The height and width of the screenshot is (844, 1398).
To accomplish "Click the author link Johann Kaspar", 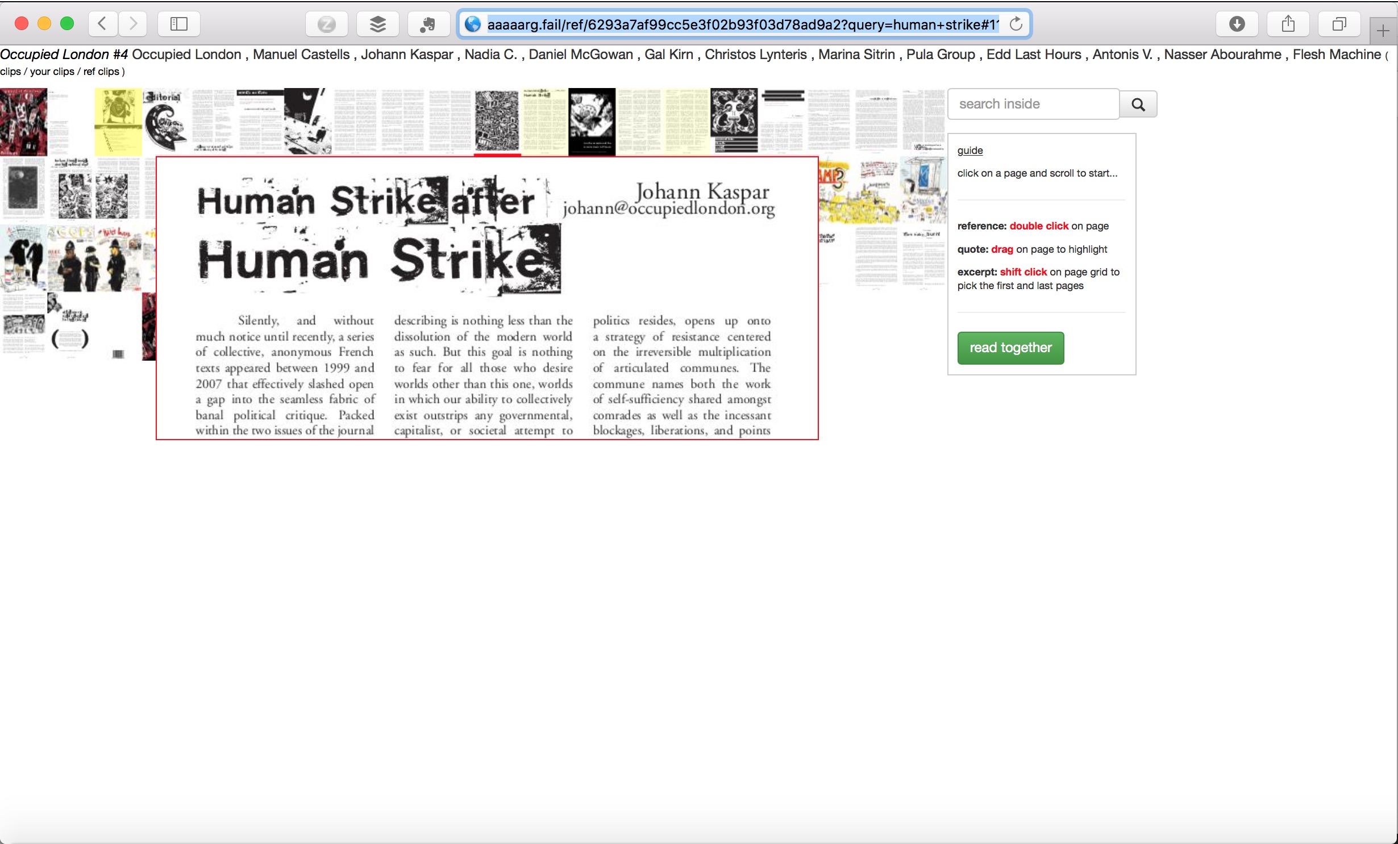I will 407,55.
